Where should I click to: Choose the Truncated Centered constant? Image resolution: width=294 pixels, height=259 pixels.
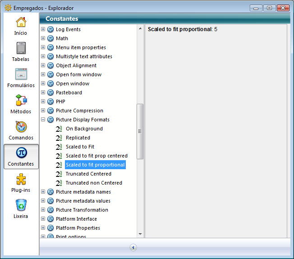pyautogui.click(x=88, y=174)
